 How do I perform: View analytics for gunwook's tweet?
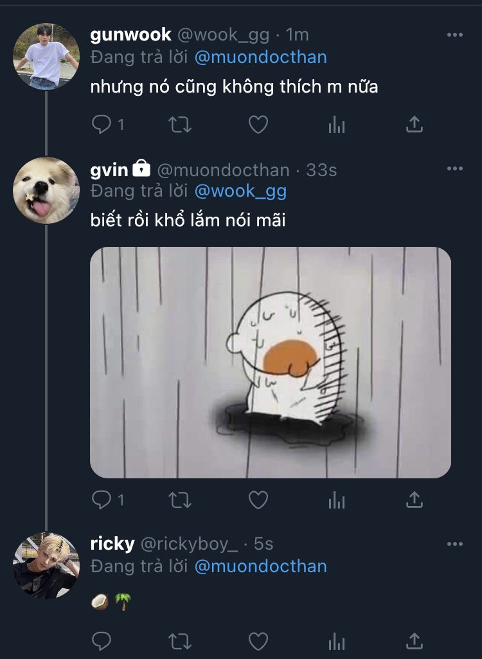point(337,124)
